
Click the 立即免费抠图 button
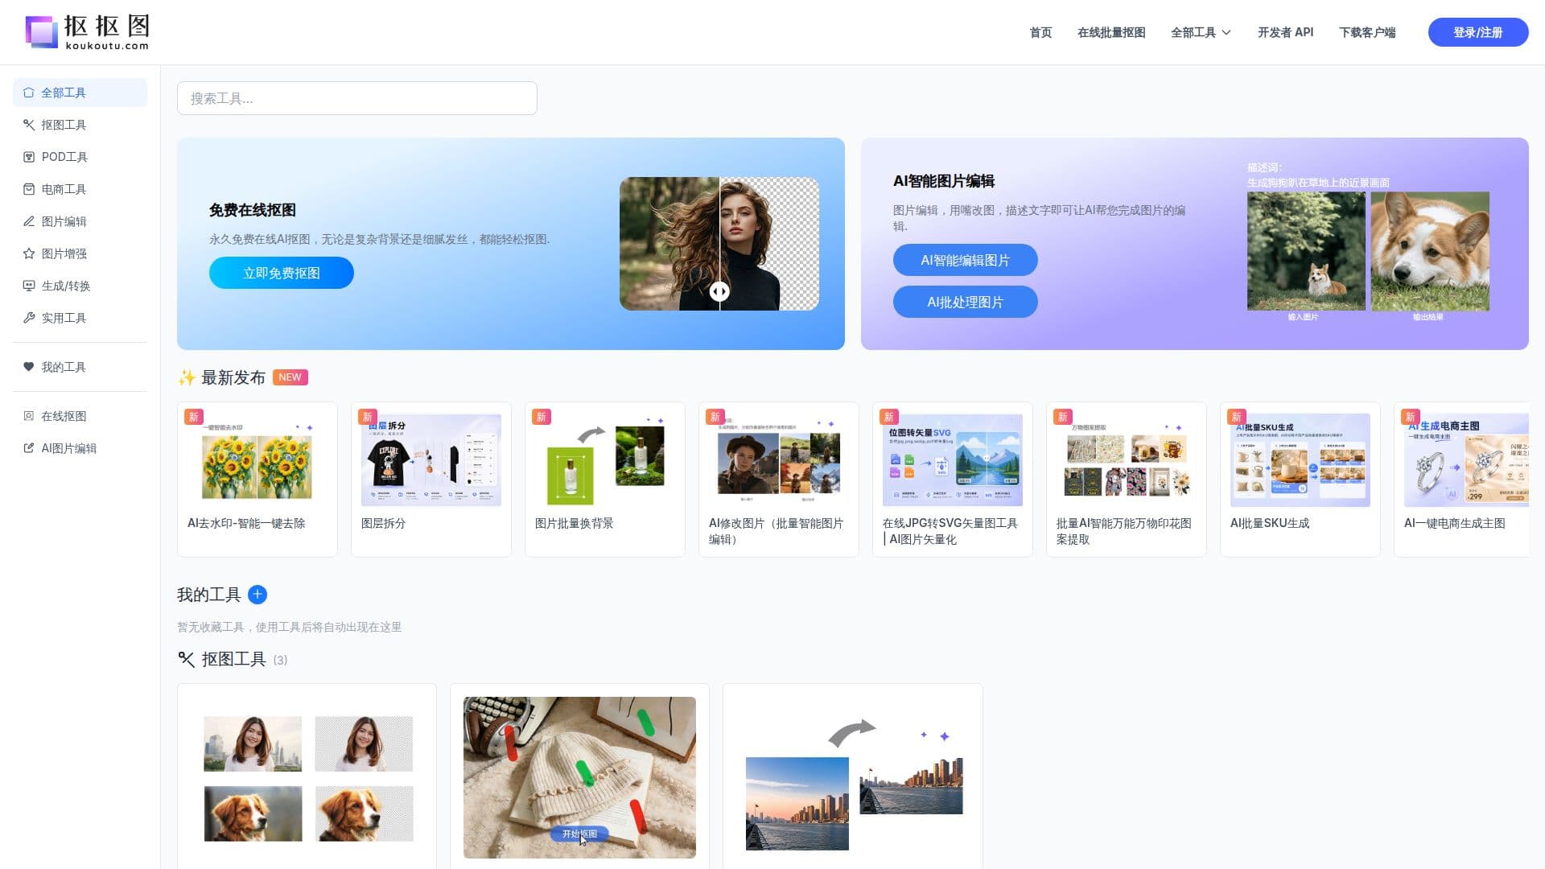click(282, 273)
